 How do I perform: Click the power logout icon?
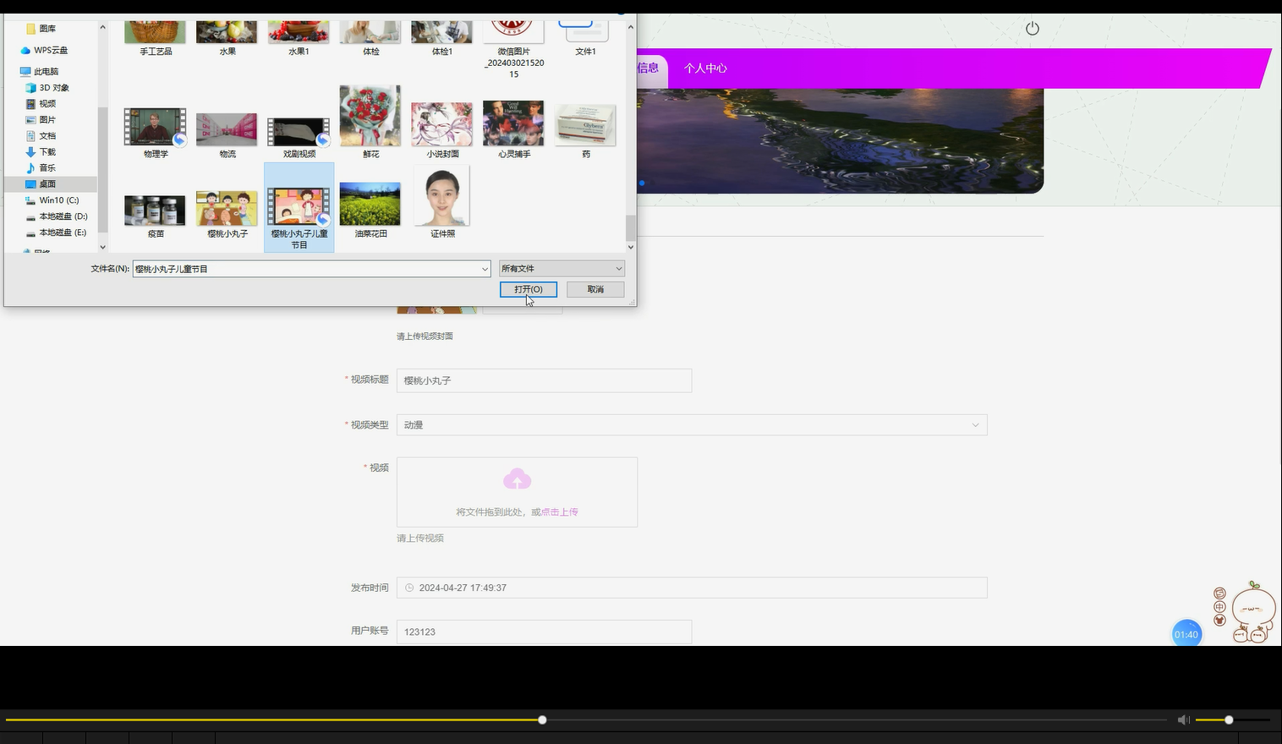[x=1032, y=29]
